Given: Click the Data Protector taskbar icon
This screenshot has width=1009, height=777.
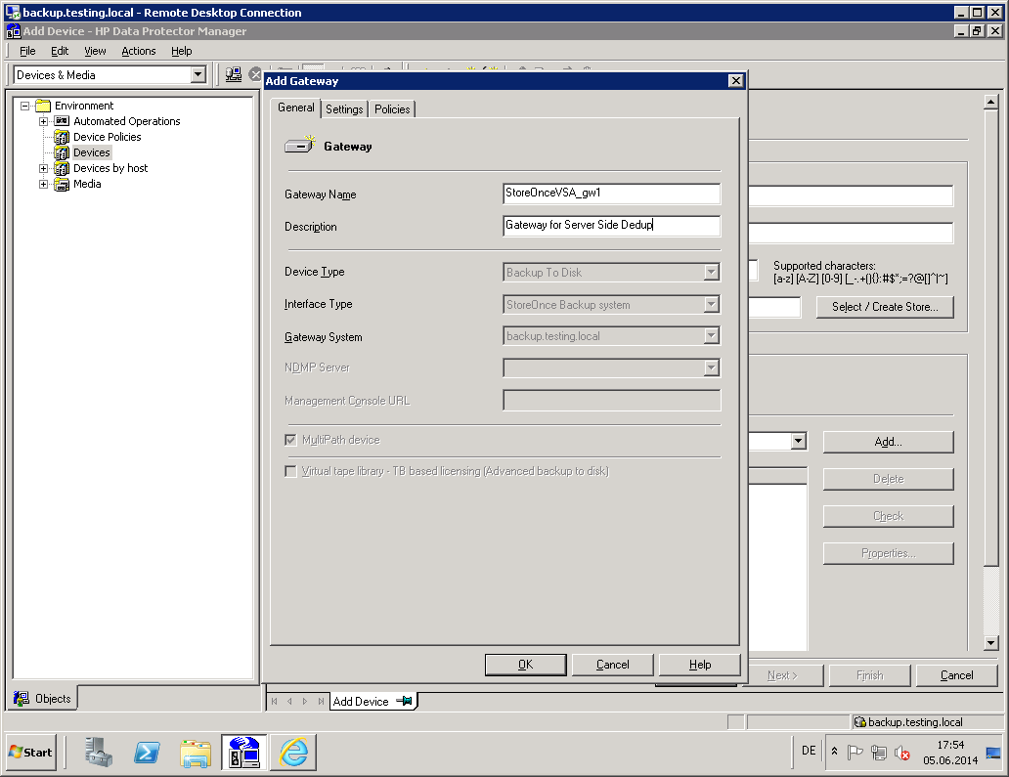Looking at the screenshot, I should tap(244, 752).
